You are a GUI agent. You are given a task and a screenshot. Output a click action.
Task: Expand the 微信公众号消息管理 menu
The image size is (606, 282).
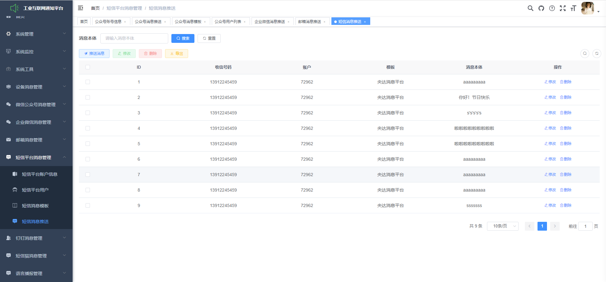pos(36,104)
